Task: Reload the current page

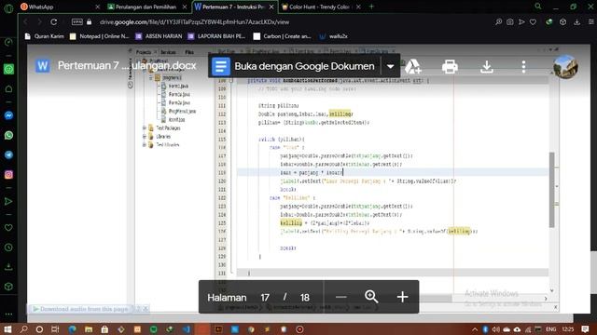Action: click(x=54, y=22)
